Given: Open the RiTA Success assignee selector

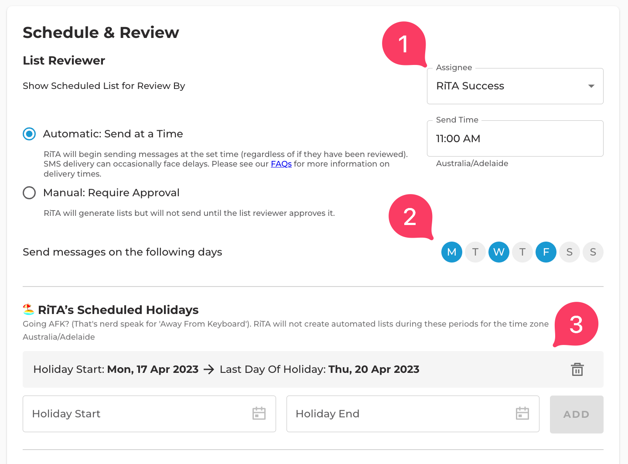Looking at the screenshot, I should click(x=515, y=86).
